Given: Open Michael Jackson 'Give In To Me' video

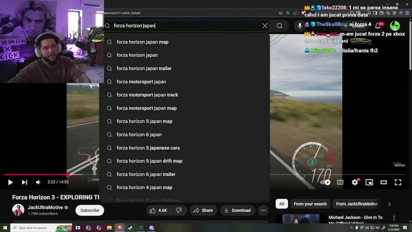Looking at the screenshot, I should coord(356,220).
